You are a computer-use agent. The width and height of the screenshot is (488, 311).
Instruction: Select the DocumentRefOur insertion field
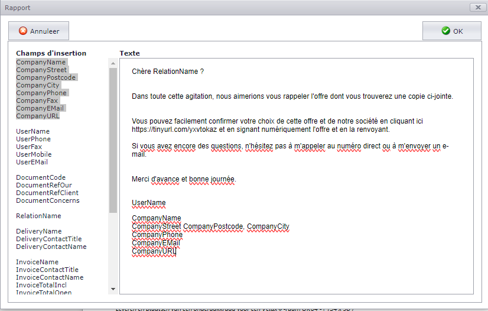coord(44,185)
